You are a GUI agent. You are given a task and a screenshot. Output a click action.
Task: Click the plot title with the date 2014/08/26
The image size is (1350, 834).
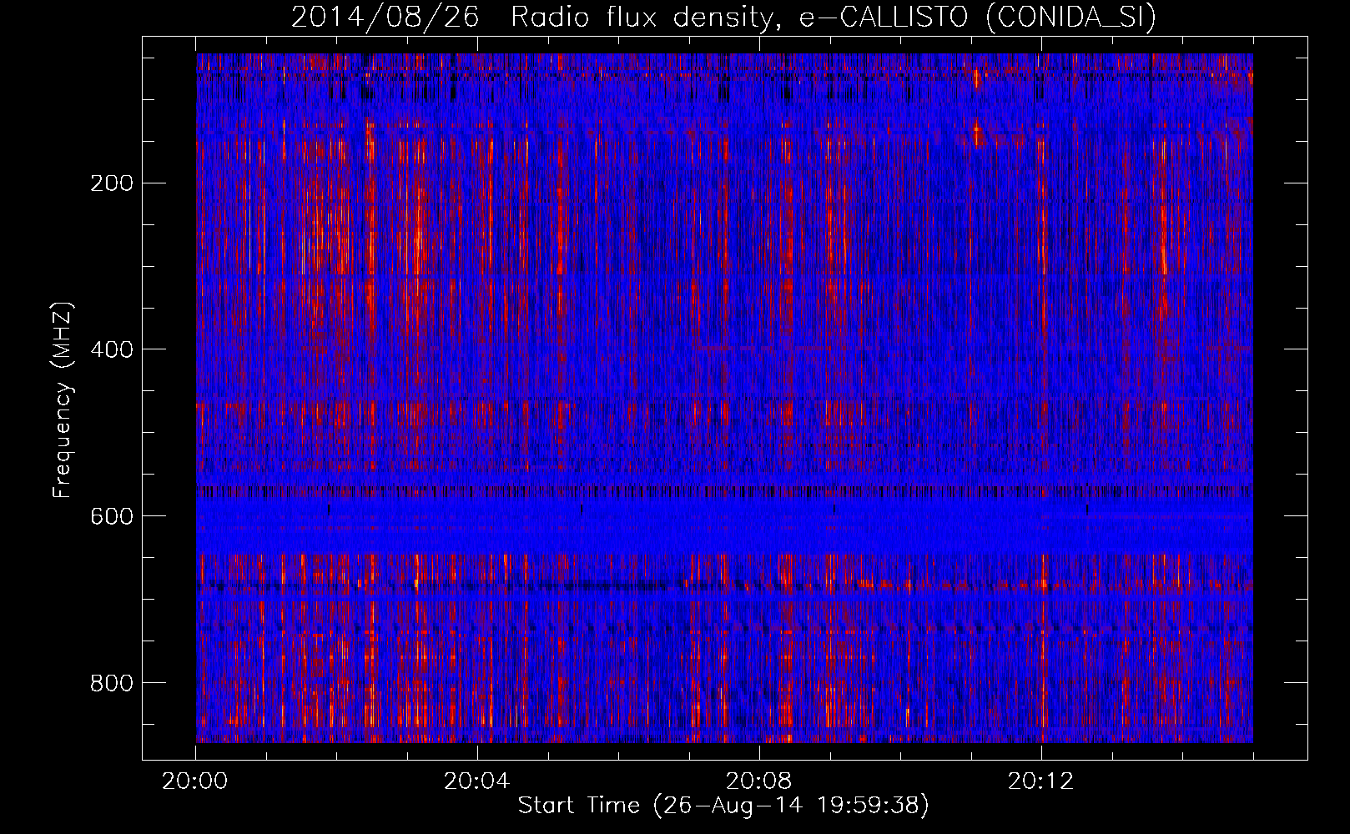tap(723, 17)
